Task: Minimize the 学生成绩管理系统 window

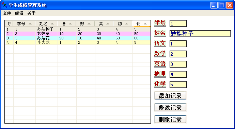Action: pos(214,5)
